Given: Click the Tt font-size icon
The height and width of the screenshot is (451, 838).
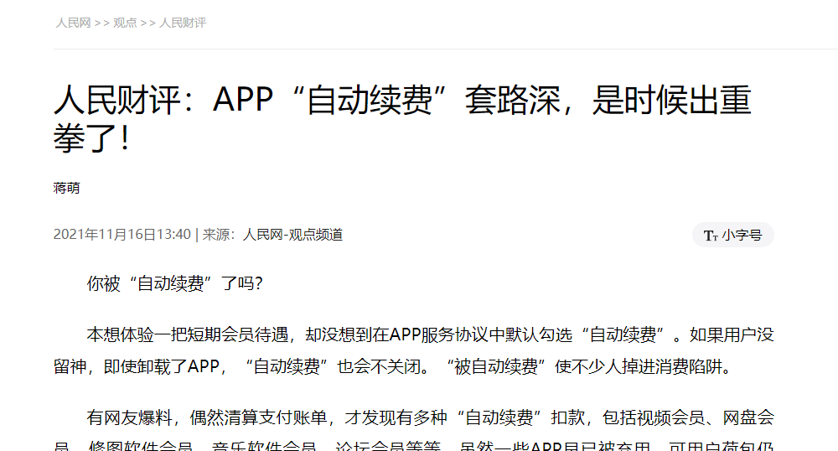Looking at the screenshot, I should click(711, 236).
